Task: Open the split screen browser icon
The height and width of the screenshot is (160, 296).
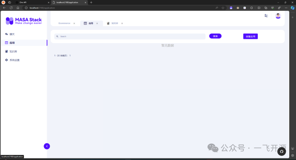Action: point(259,8)
